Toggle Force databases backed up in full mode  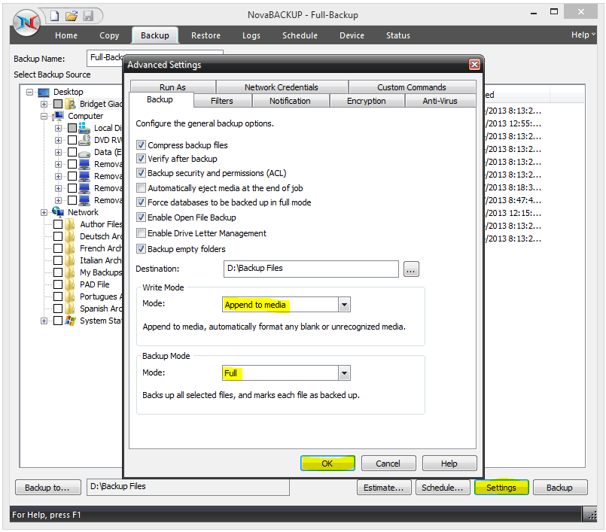tap(141, 202)
